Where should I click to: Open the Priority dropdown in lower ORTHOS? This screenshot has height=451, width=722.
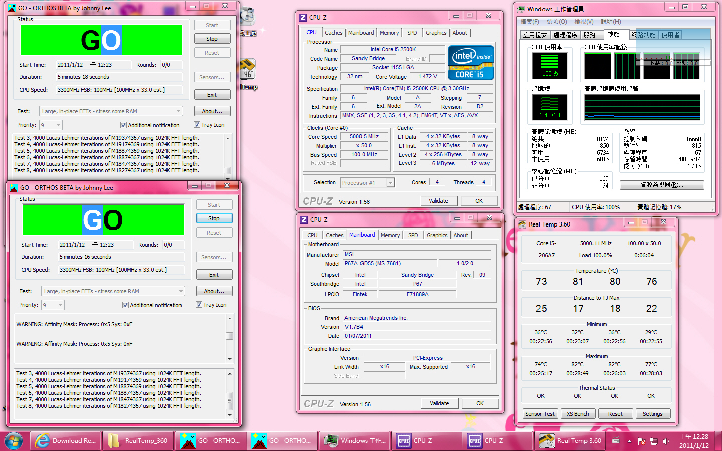point(60,305)
